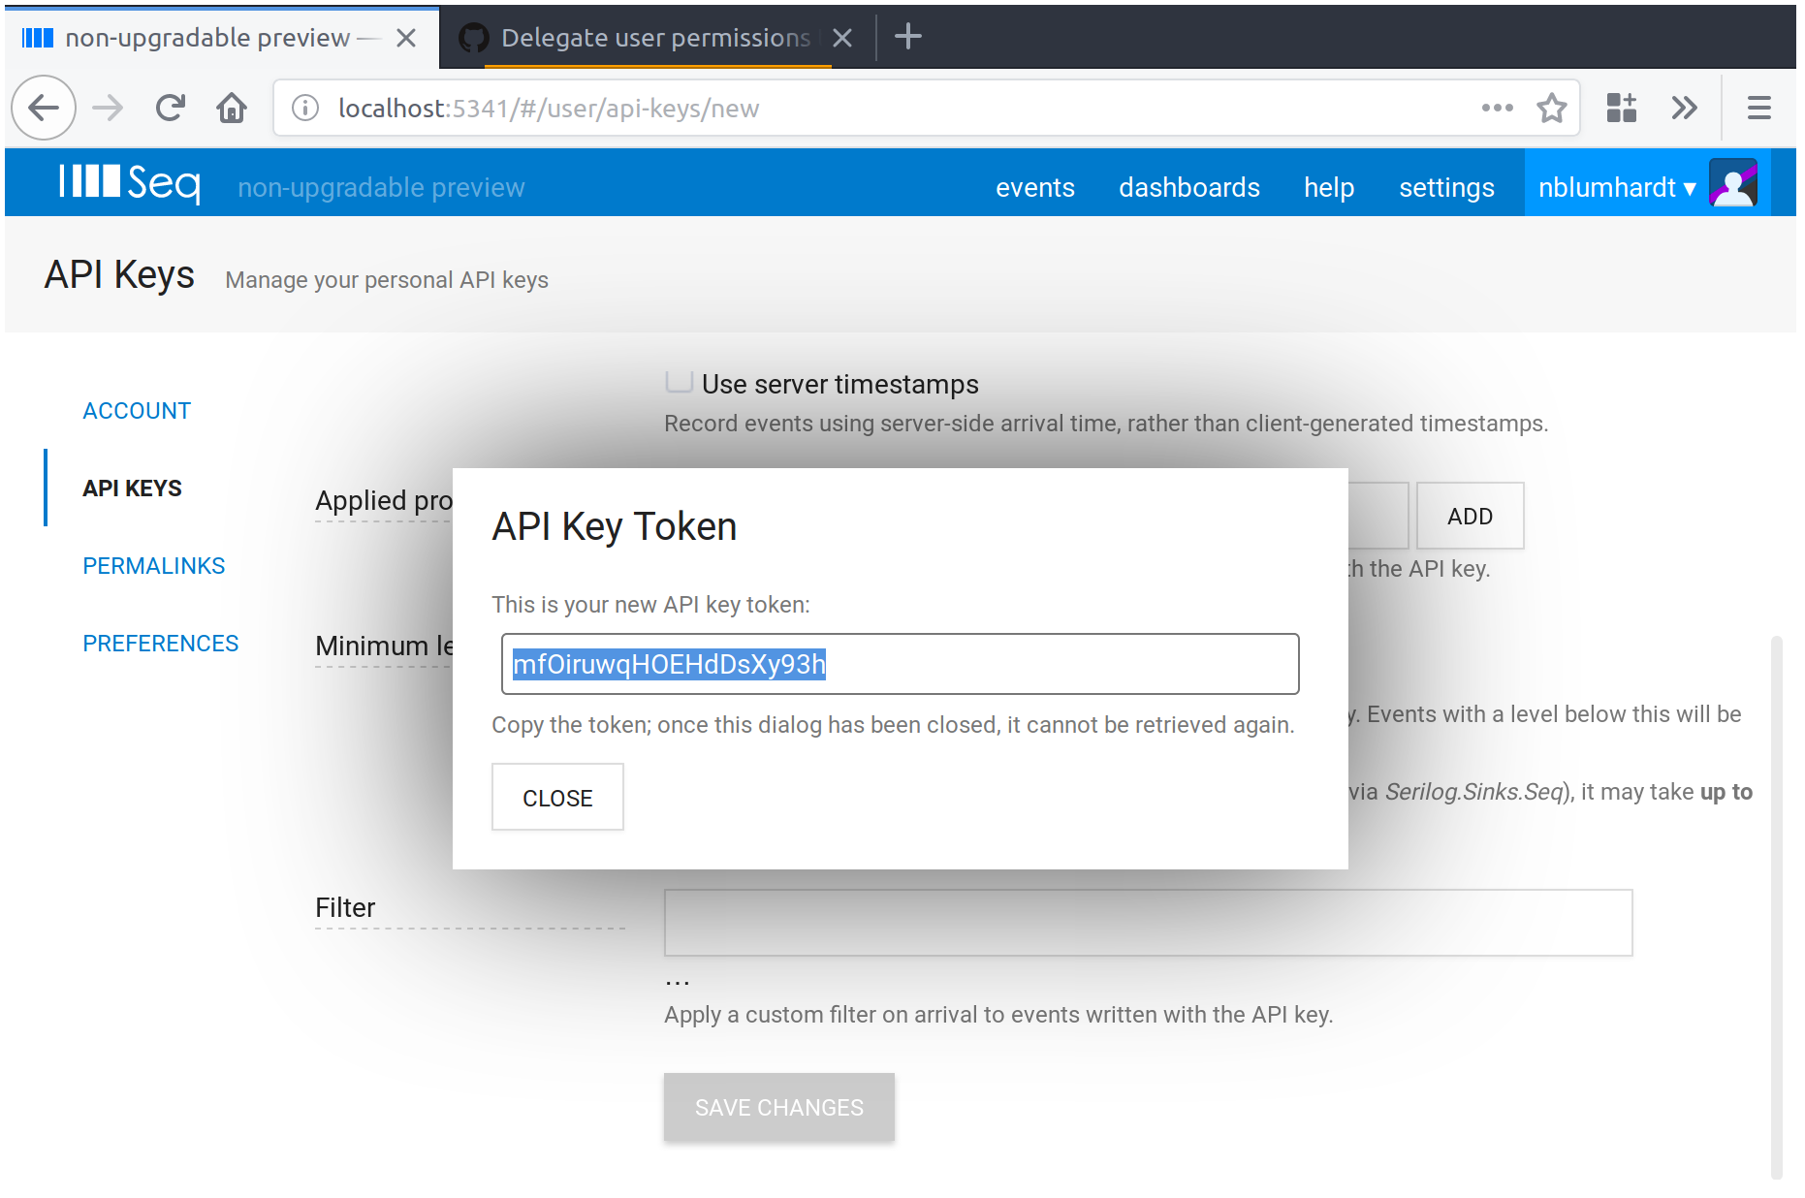Open the dashboards menu item
1805x1198 pixels.
tap(1189, 187)
